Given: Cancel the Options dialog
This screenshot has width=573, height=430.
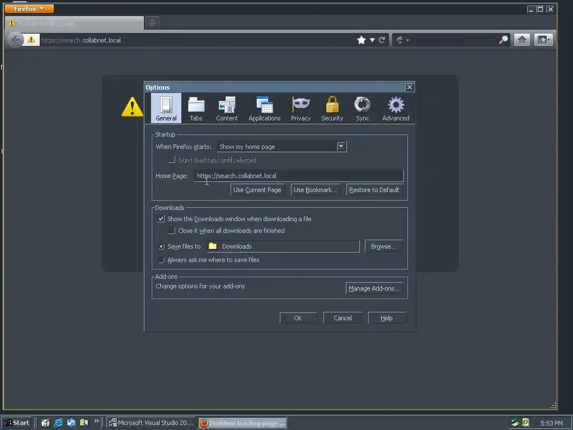Looking at the screenshot, I should [x=342, y=318].
